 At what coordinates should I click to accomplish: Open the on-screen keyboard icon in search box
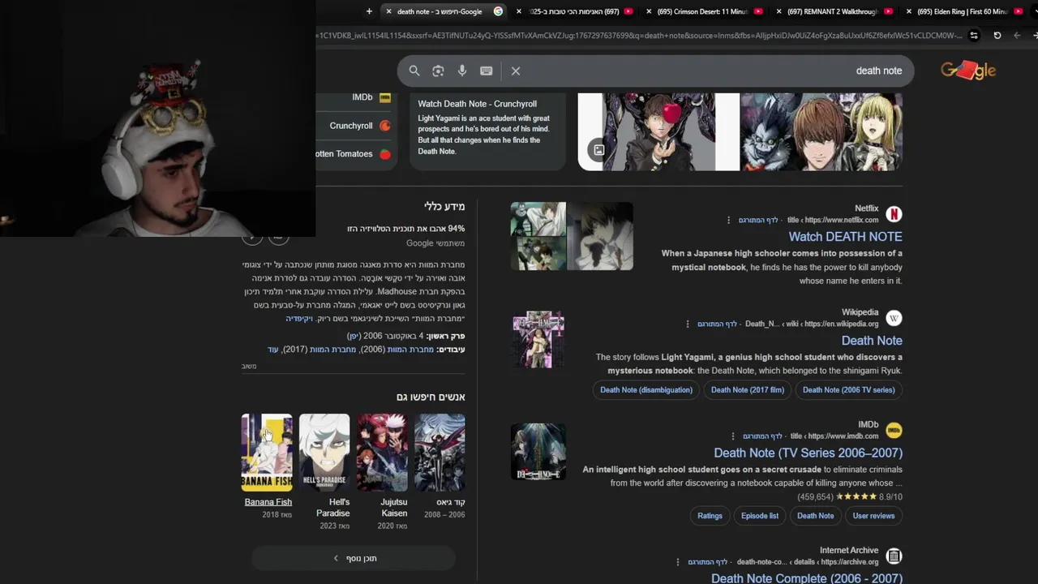click(x=486, y=71)
